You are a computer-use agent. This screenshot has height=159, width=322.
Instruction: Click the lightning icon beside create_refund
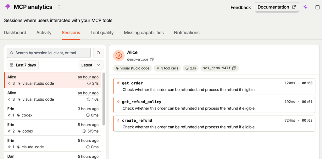click(118, 120)
